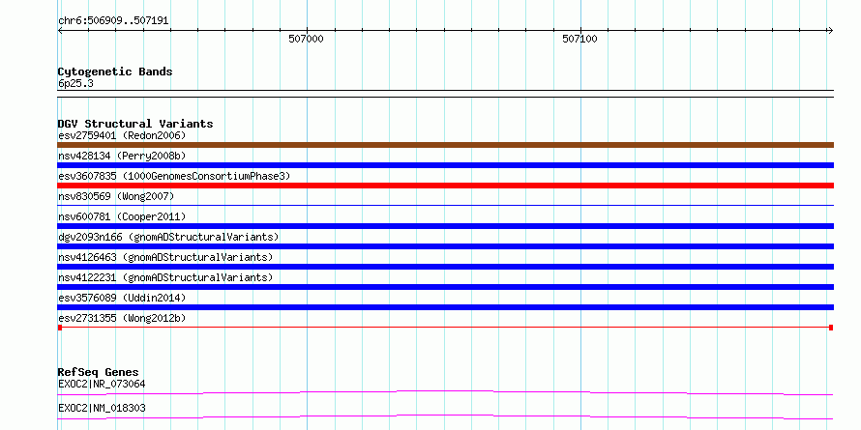The image size is (861, 430).
Task: Click the blue bar under nsv428134
Action: [445, 165]
